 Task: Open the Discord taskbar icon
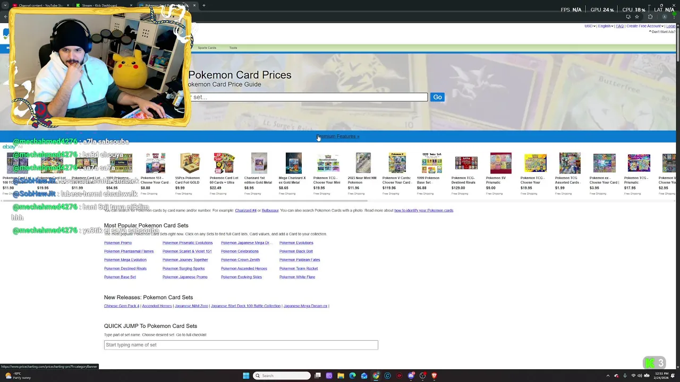[x=411, y=376]
